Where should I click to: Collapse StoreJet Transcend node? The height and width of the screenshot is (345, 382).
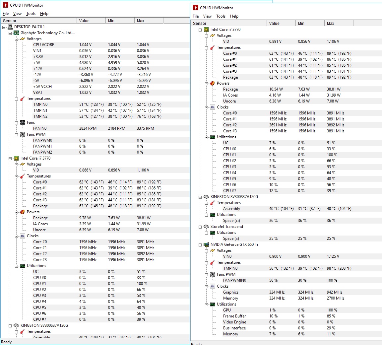click(x=200, y=227)
